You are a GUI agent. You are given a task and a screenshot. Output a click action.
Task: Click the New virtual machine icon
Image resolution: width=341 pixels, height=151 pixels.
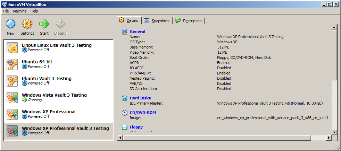pos(11,24)
